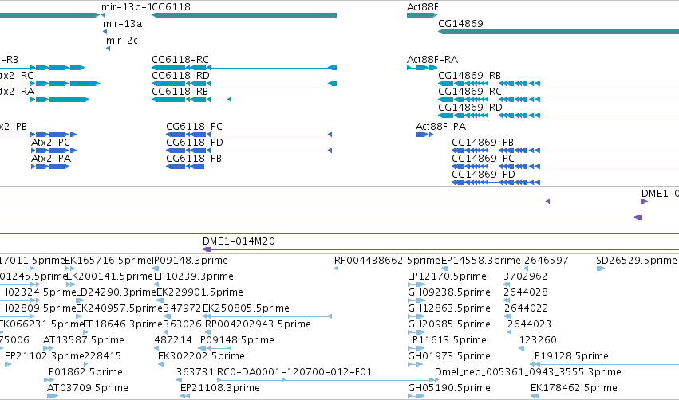Click LP12170.5prime EST label

(x=447, y=276)
